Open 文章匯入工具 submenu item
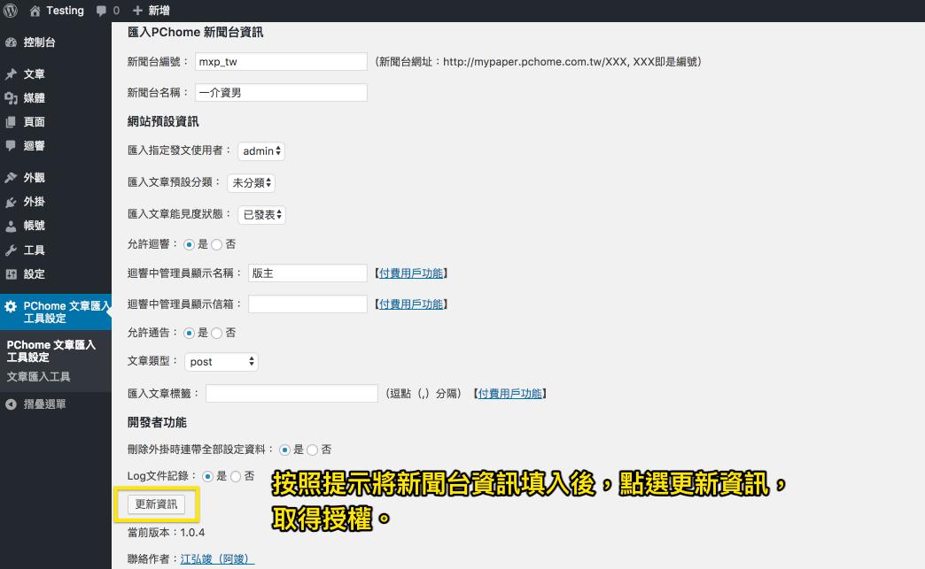The image size is (925, 569). pyautogui.click(x=38, y=377)
